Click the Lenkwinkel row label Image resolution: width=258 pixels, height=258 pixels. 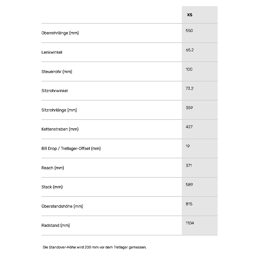[x=52, y=52]
